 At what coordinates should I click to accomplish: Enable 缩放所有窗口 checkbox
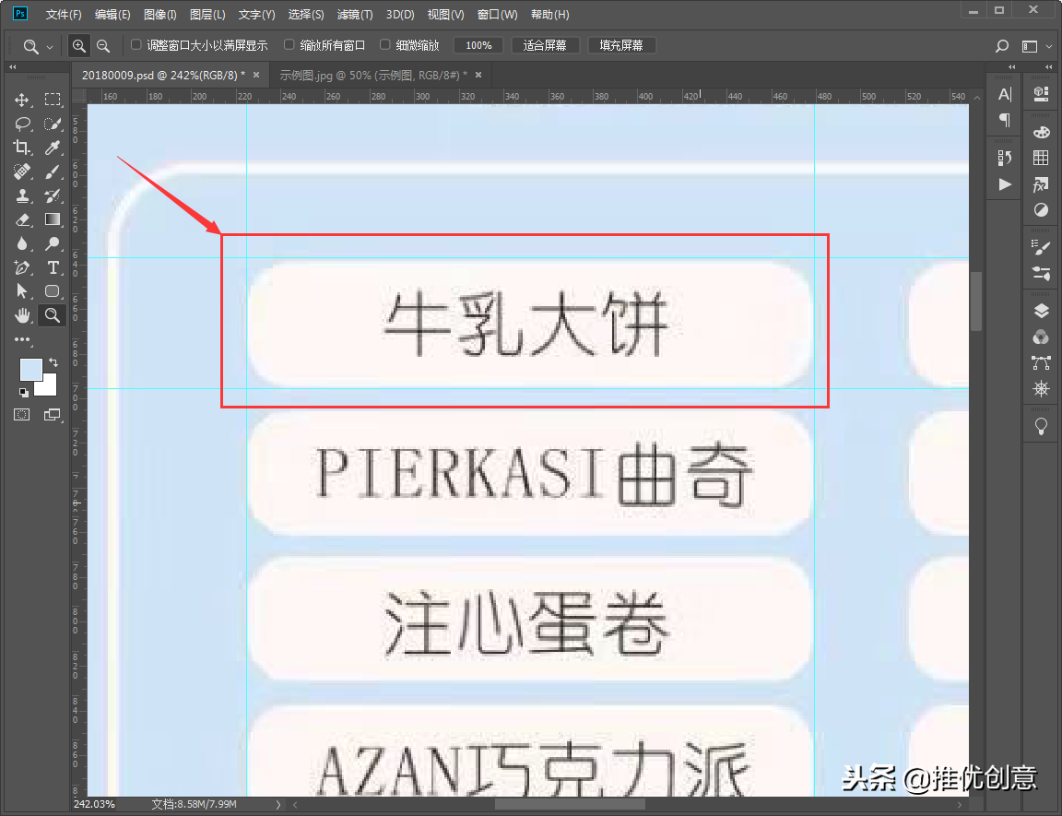click(289, 44)
